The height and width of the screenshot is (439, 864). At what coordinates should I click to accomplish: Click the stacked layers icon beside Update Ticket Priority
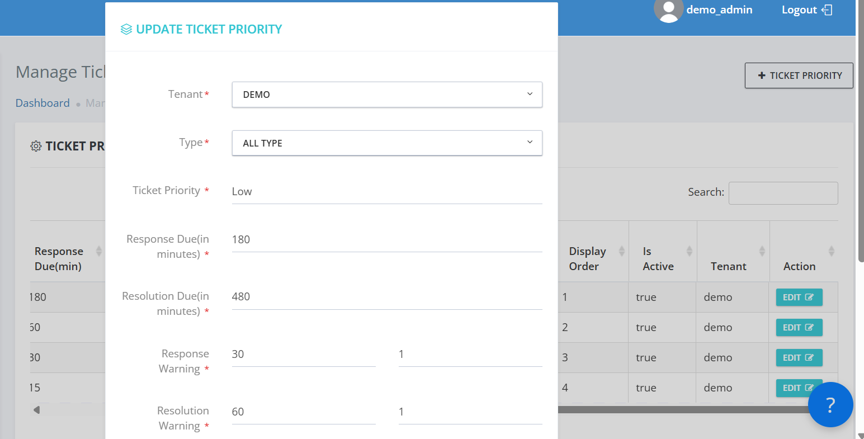point(126,29)
